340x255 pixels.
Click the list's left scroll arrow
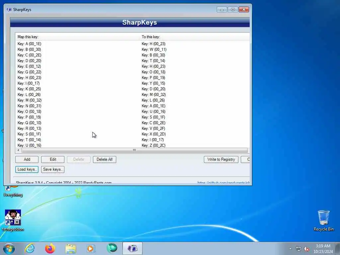click(x=18, y=150)
